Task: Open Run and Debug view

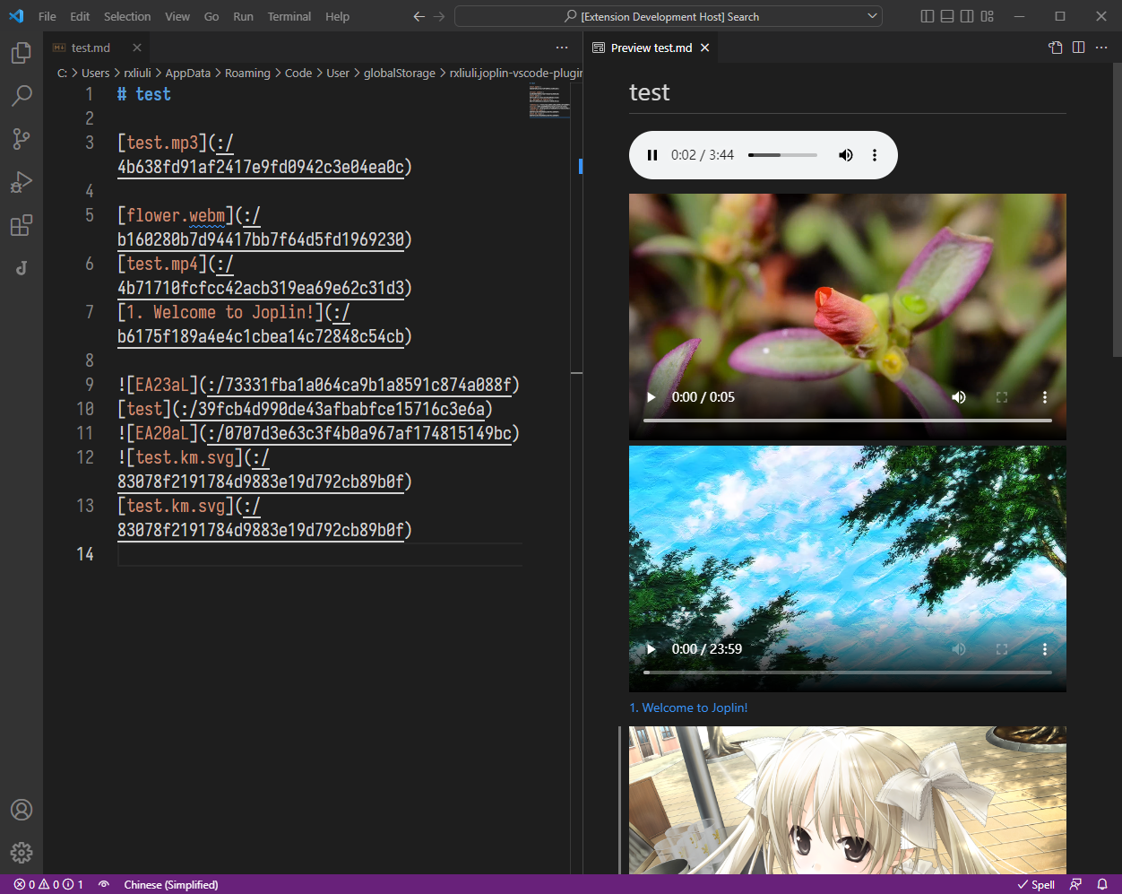Action: coord(22,182)
